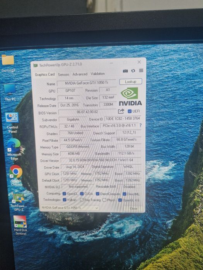Click the Revision field showing A1
This screenshot has width=203, height=270.
[x=108, y=90]
